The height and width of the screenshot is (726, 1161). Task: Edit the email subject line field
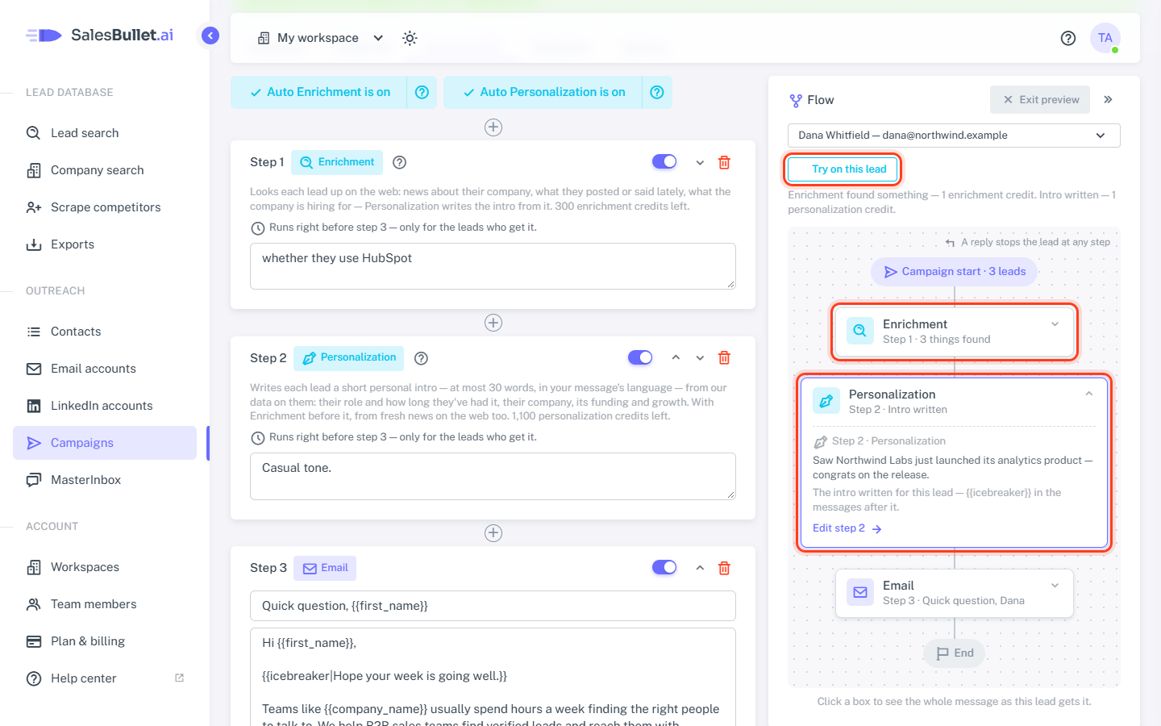coord(493,606)
